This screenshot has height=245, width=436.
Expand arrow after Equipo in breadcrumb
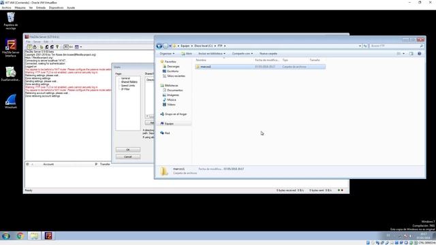(192, 46)
